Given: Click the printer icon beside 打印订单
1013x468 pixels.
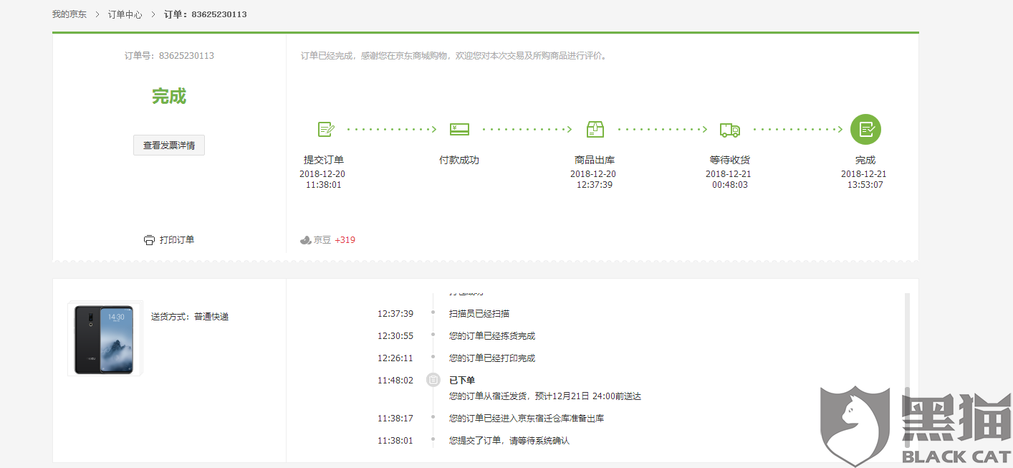Looking at the screenshot, I should [x=149, y=240].
